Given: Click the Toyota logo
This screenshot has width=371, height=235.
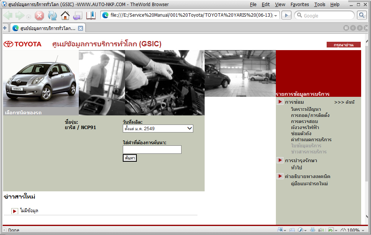Looking at the screenshot, I should tap(22, 44).
